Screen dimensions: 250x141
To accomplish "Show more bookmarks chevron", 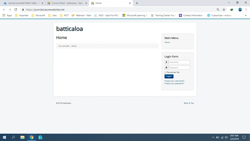I will [246, 15].
